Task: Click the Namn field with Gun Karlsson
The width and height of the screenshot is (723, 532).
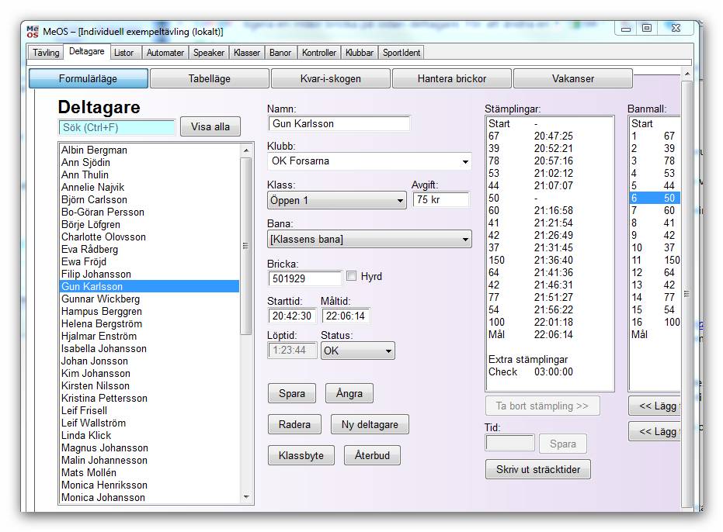Action: click(x=339, y=123)
